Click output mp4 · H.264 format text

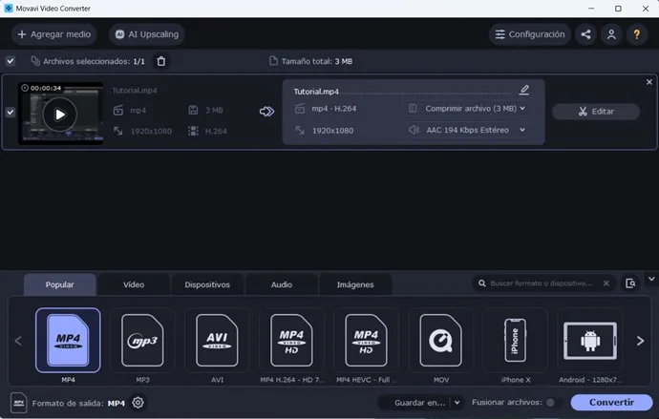point(333,108)
